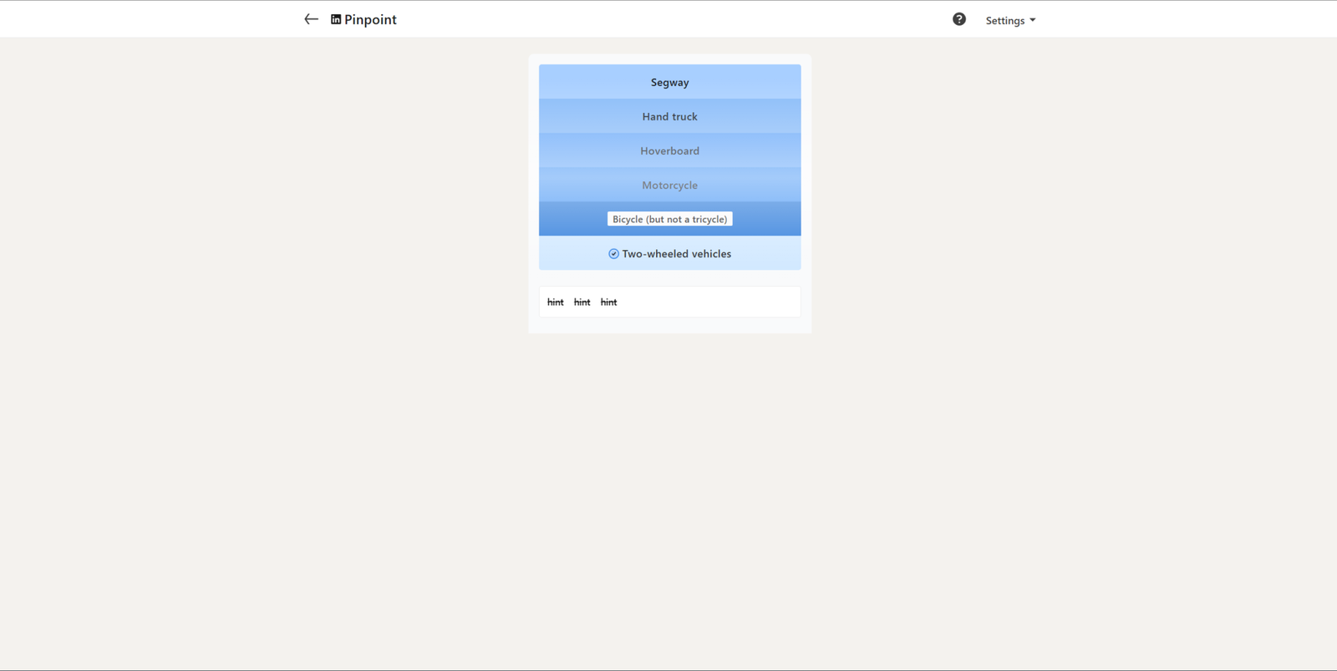Click the Two-wheeled vehicles answer text

pos(676,254)
